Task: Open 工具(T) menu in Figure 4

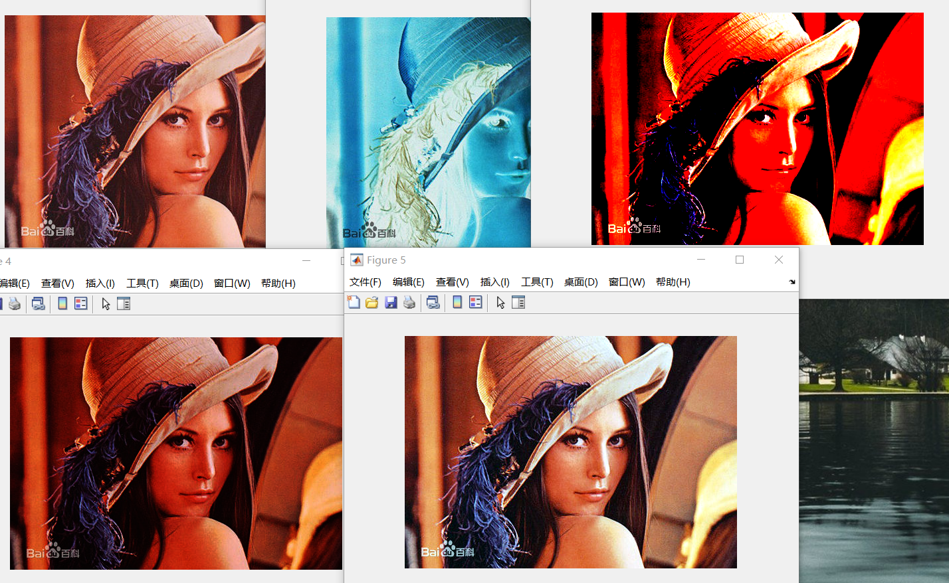Action: click(x=142, y=284)
